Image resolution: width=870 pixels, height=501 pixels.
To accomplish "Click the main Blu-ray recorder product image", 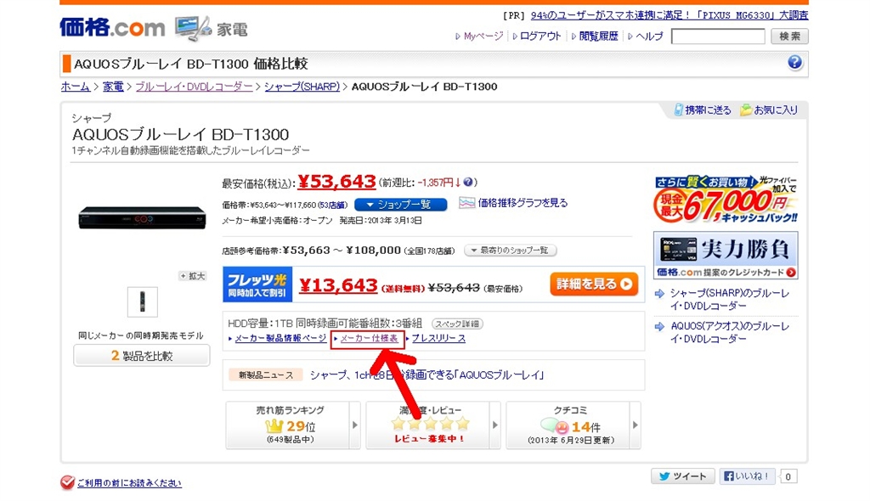I will click(x=142, y=217).
